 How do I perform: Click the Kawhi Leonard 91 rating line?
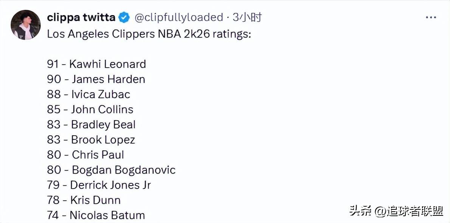coord(96,64)
